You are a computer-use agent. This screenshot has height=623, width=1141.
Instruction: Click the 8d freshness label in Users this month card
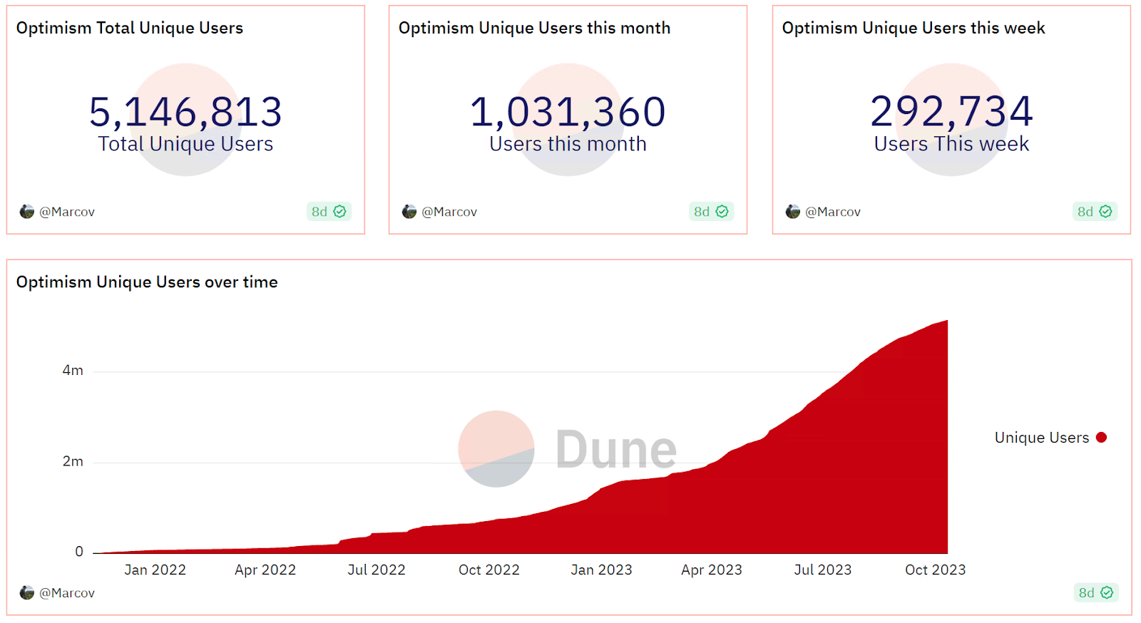pyautogui.click(x=702, y=212)
